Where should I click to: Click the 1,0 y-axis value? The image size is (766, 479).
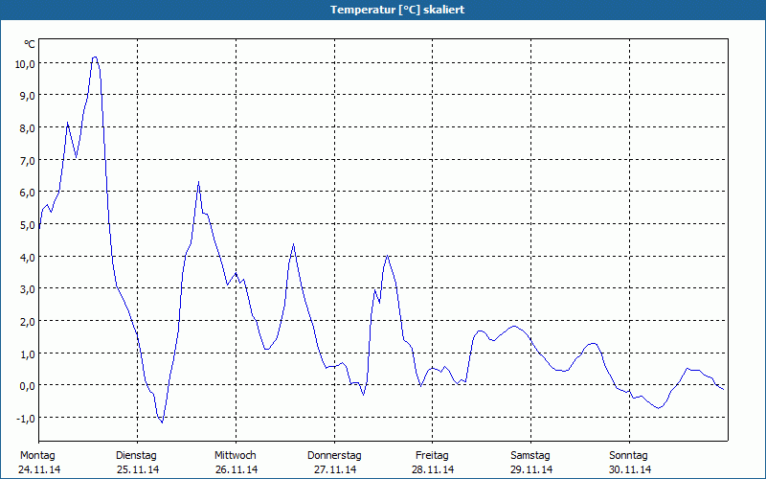28,354
